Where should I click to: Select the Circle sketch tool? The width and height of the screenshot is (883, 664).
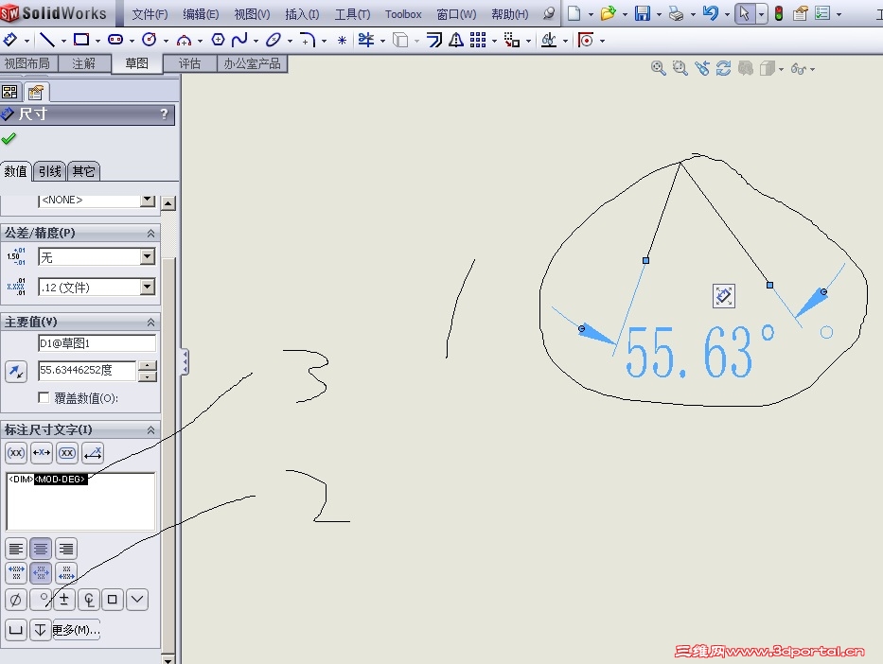(x=150, y=40)
